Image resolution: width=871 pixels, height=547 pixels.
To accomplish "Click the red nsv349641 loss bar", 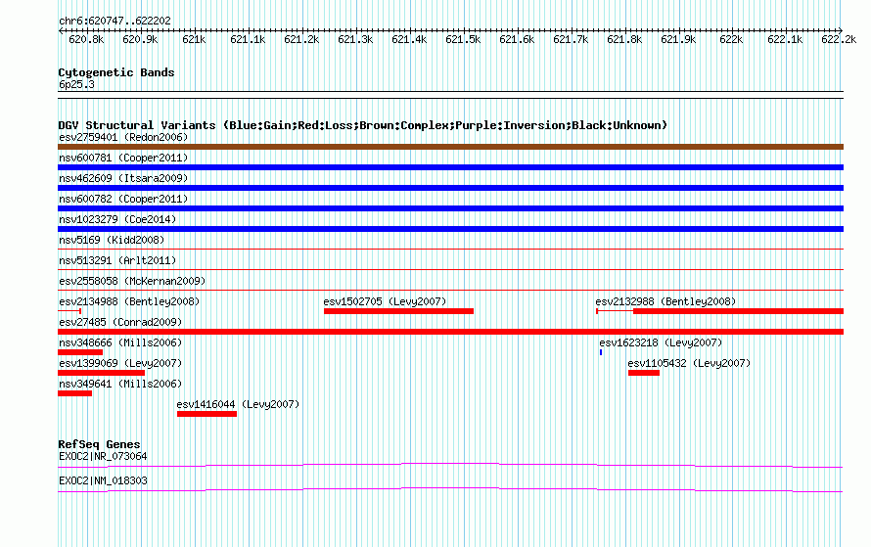I will (75, 393).
